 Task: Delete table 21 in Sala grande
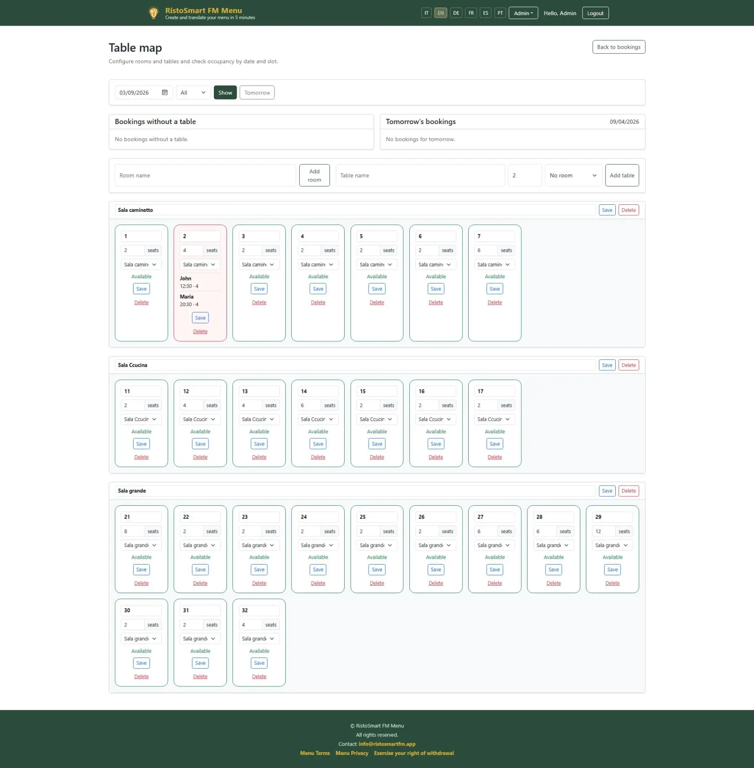[x=141, y=583]
